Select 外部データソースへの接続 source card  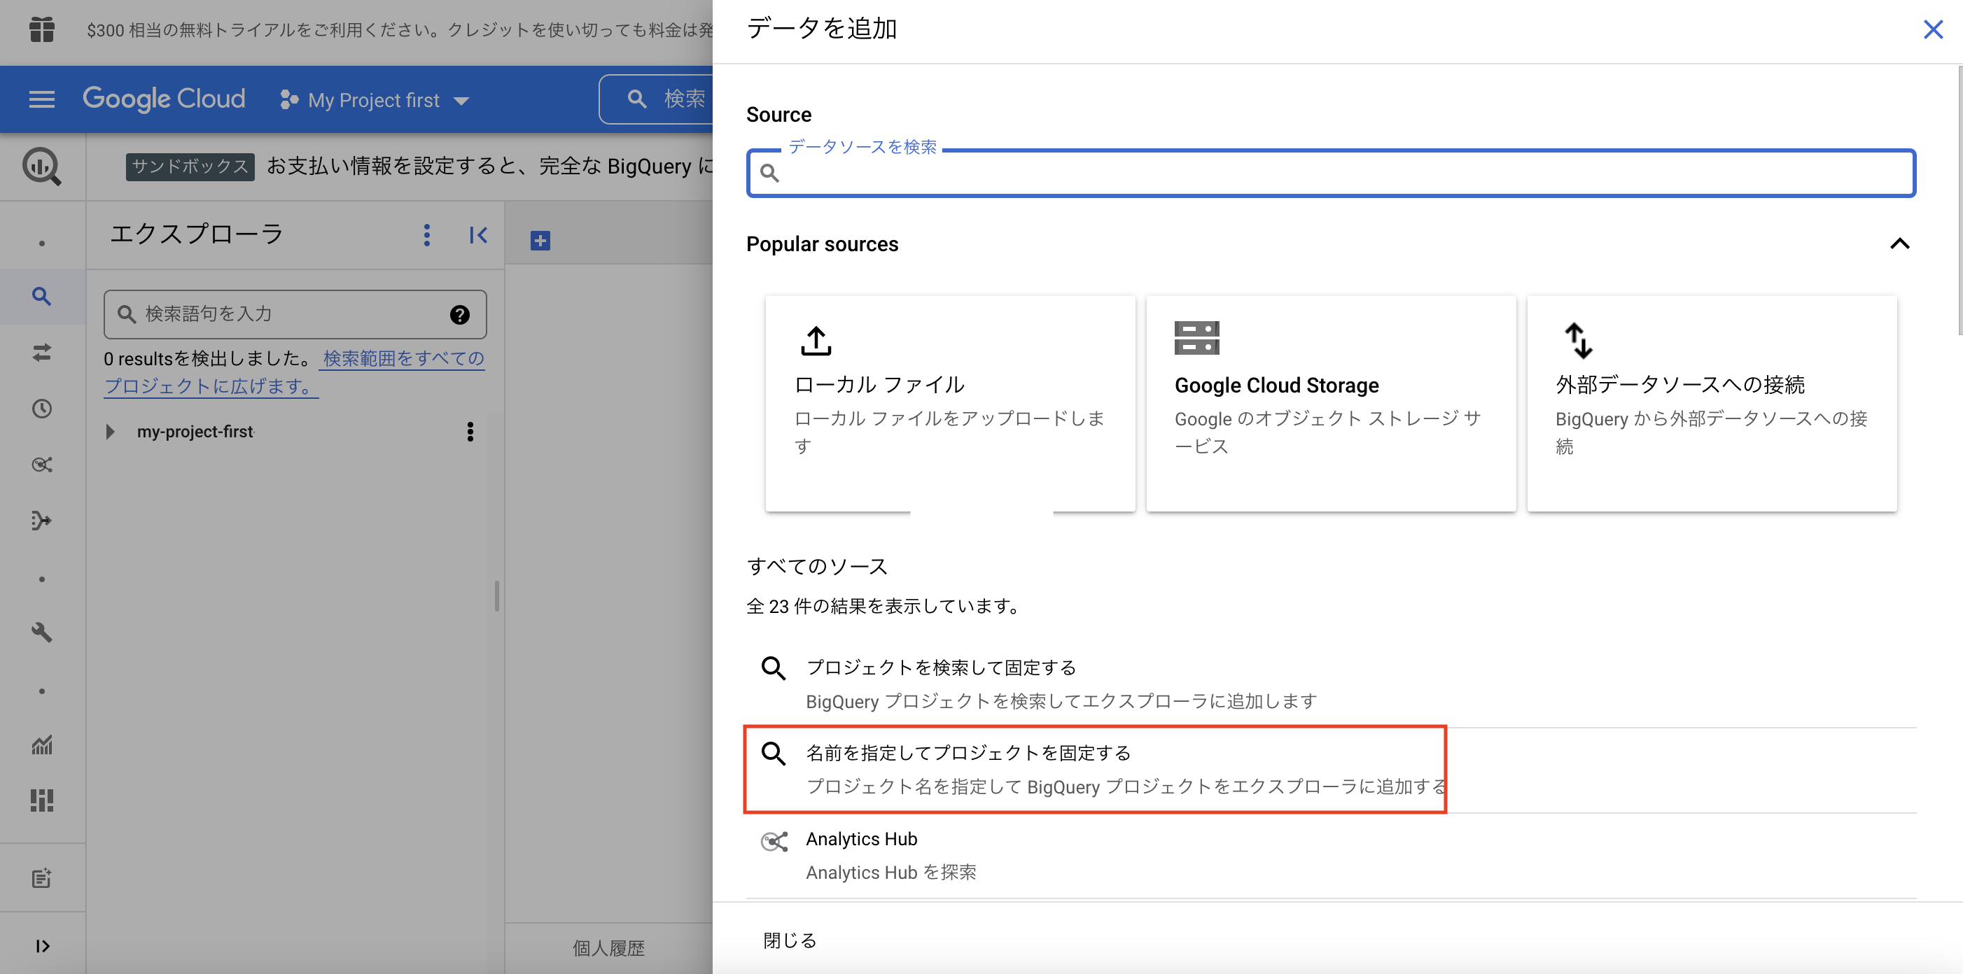1712,404
